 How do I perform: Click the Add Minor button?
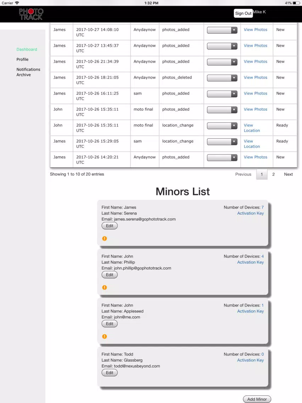pos(257,399)
